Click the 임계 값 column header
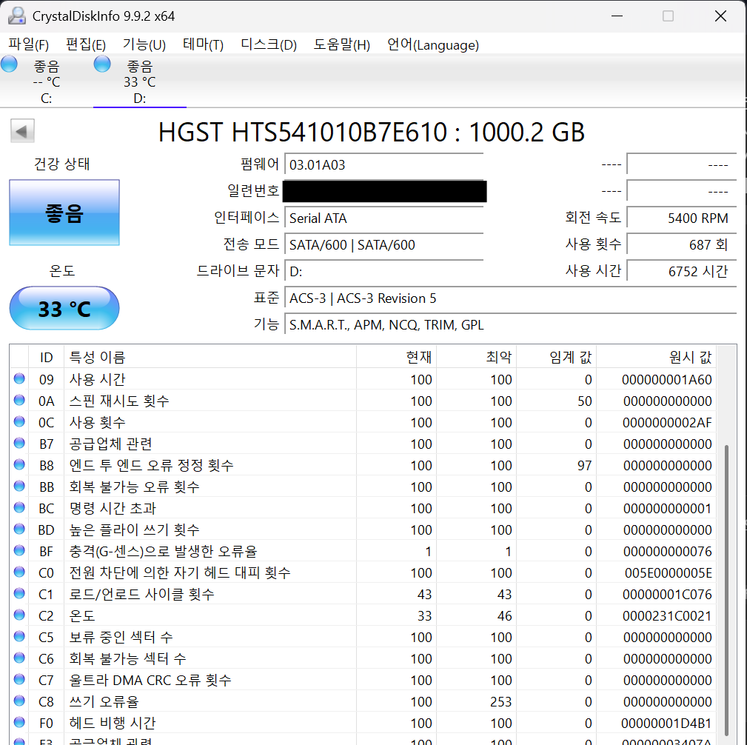747x745 pixels. [557, 356]
